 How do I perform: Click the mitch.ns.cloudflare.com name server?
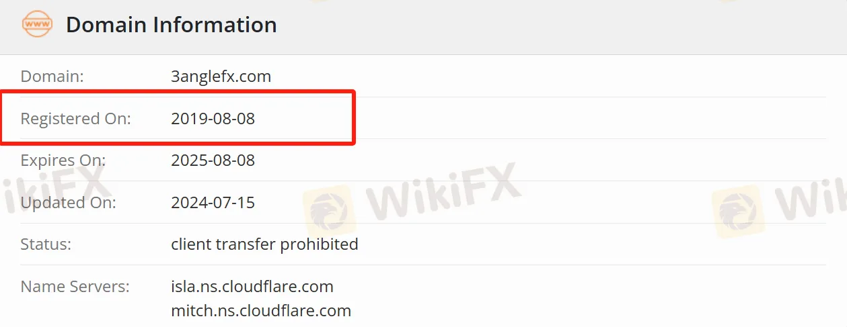[x=261, y=311]
